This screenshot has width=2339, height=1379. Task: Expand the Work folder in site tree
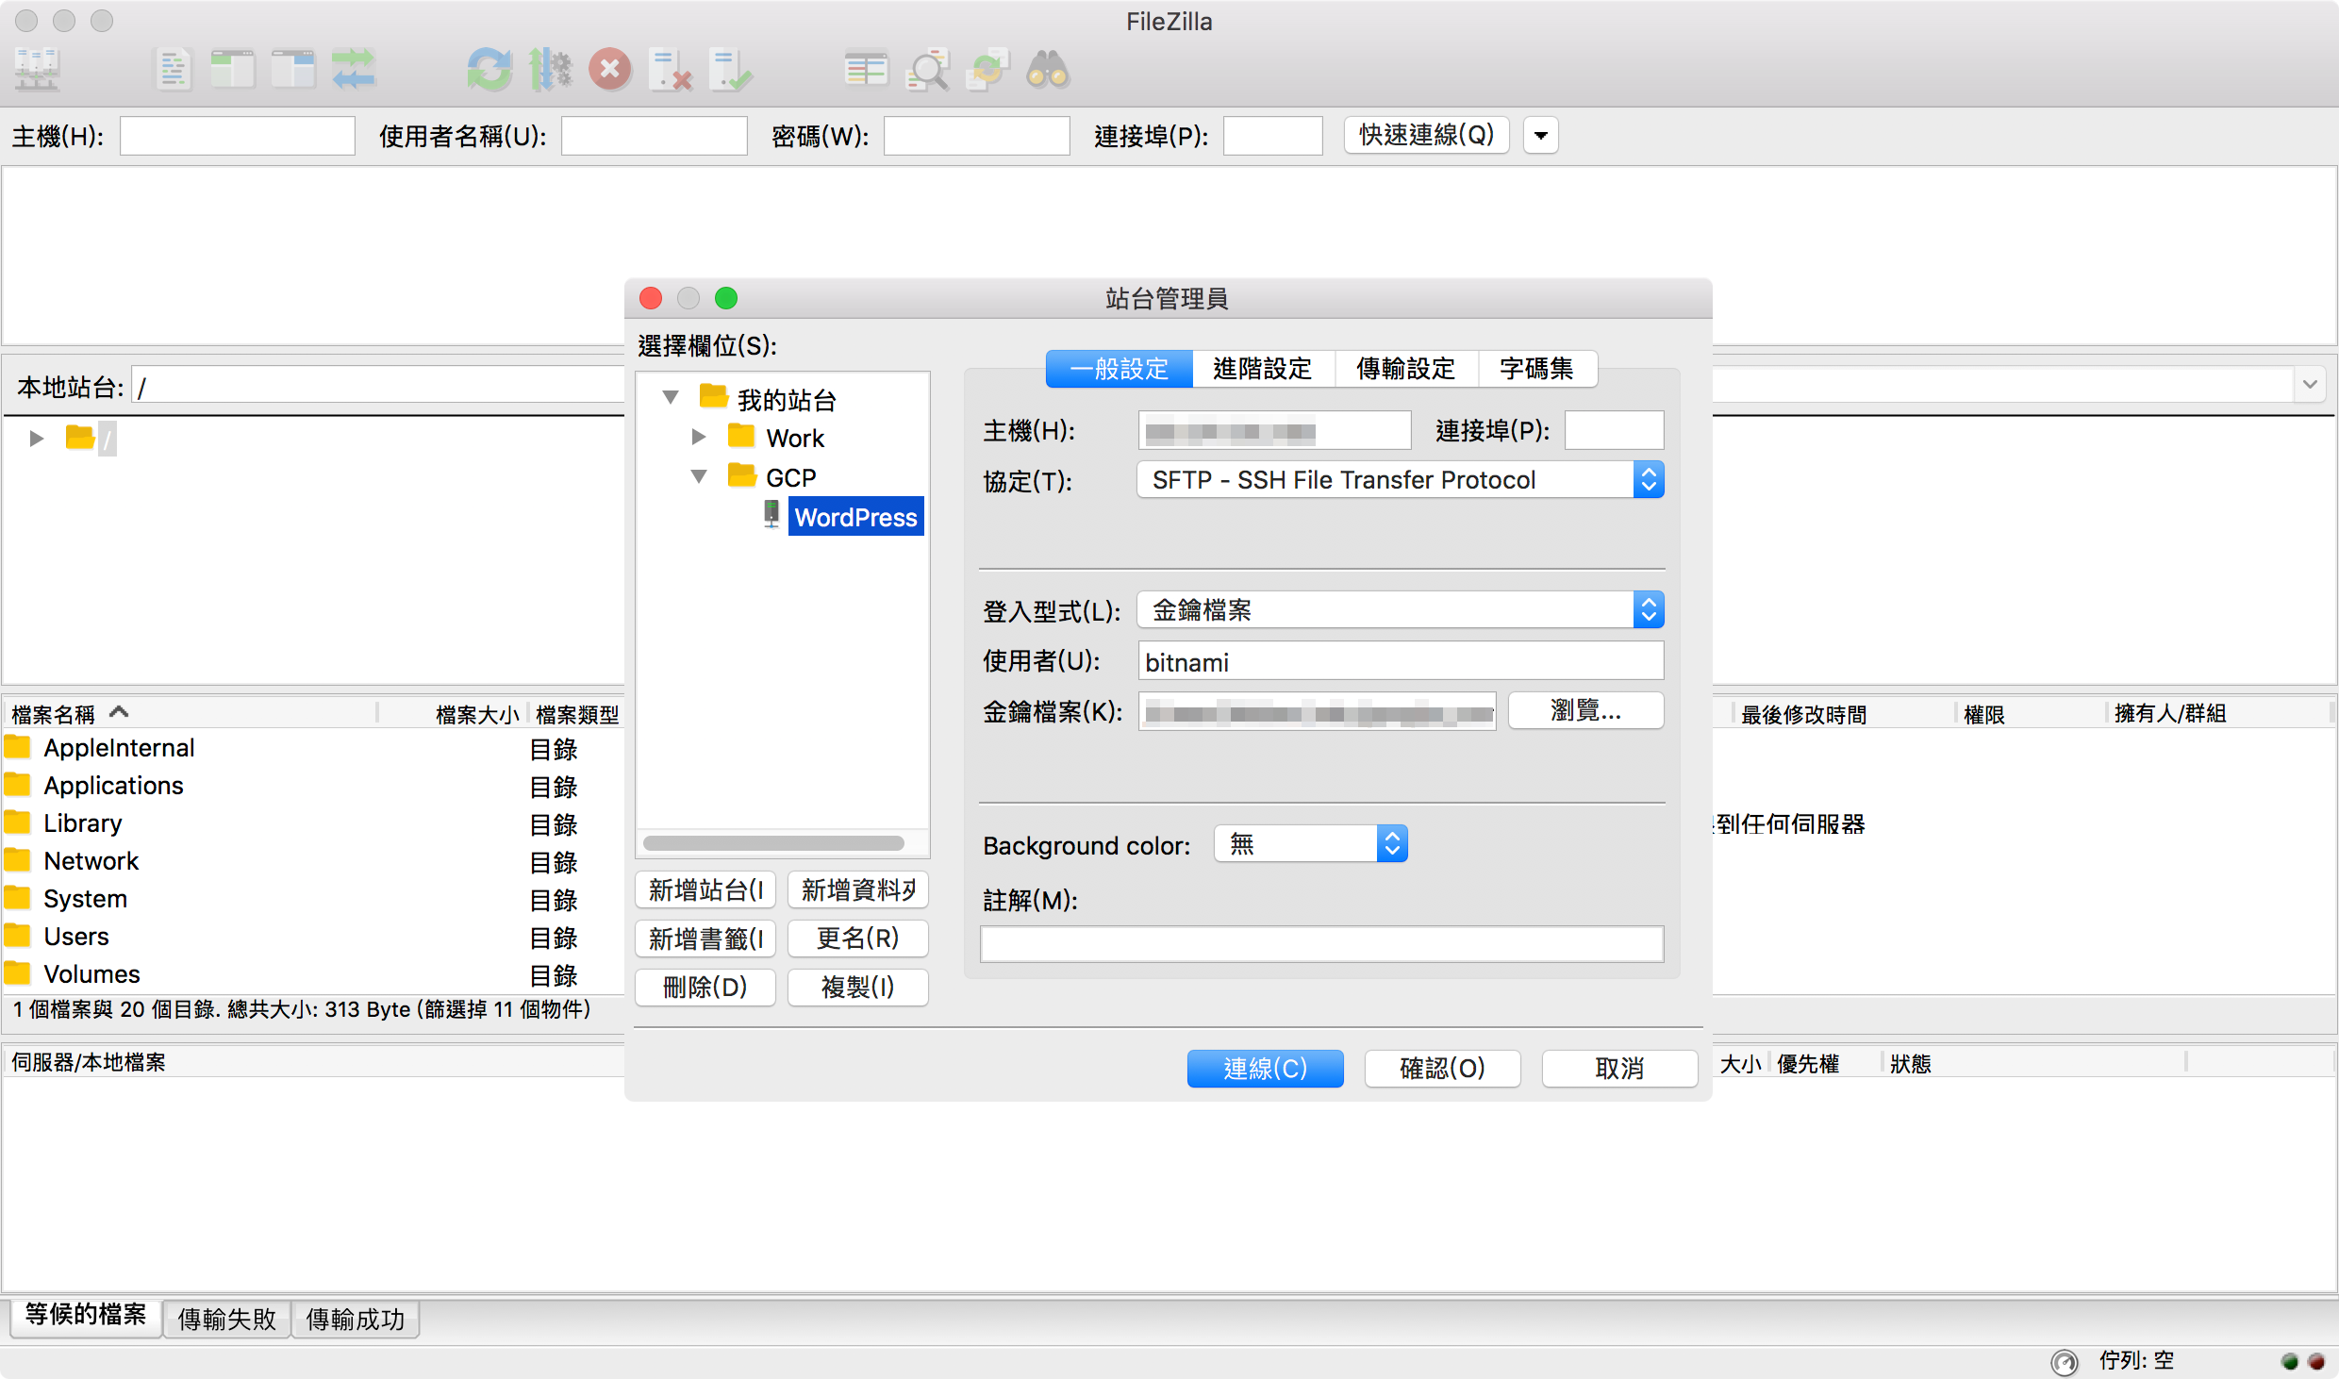(699, 438)
